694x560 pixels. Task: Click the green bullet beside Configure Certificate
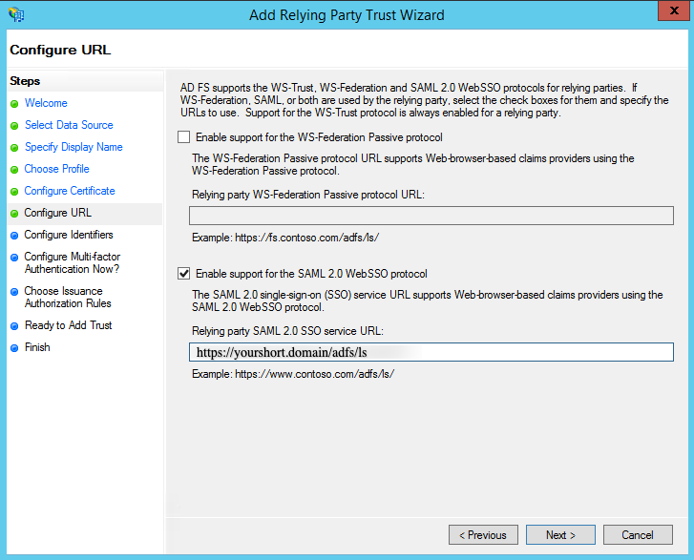pos(14,192)
